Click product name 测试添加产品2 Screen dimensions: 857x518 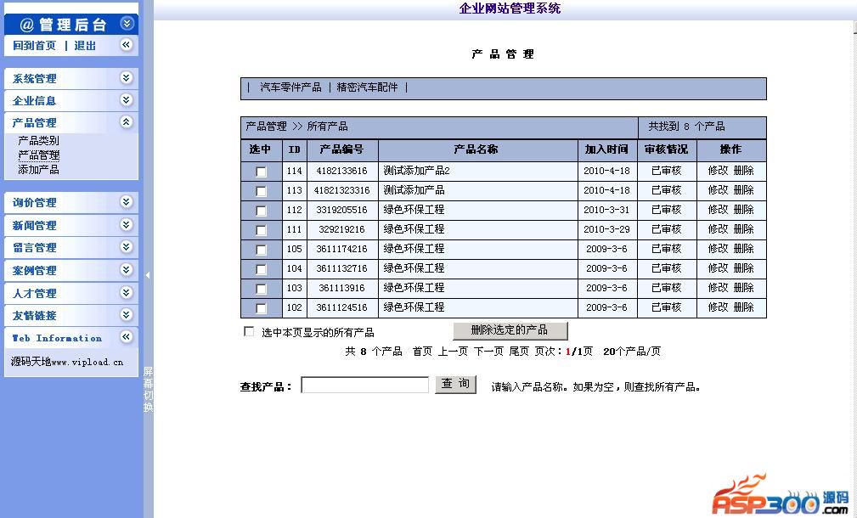[x=416, y=171]
